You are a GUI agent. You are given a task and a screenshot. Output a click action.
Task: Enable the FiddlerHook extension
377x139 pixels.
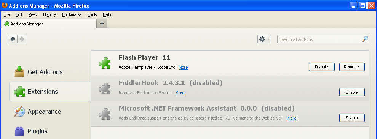[352, 92]
